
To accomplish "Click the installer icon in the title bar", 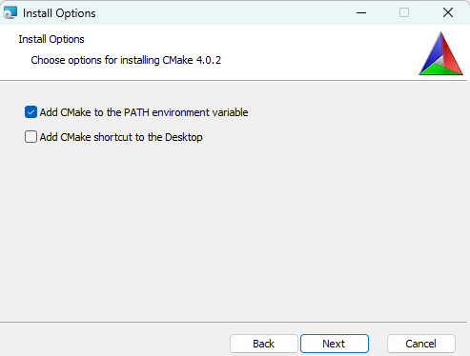I will click(10, 12).
